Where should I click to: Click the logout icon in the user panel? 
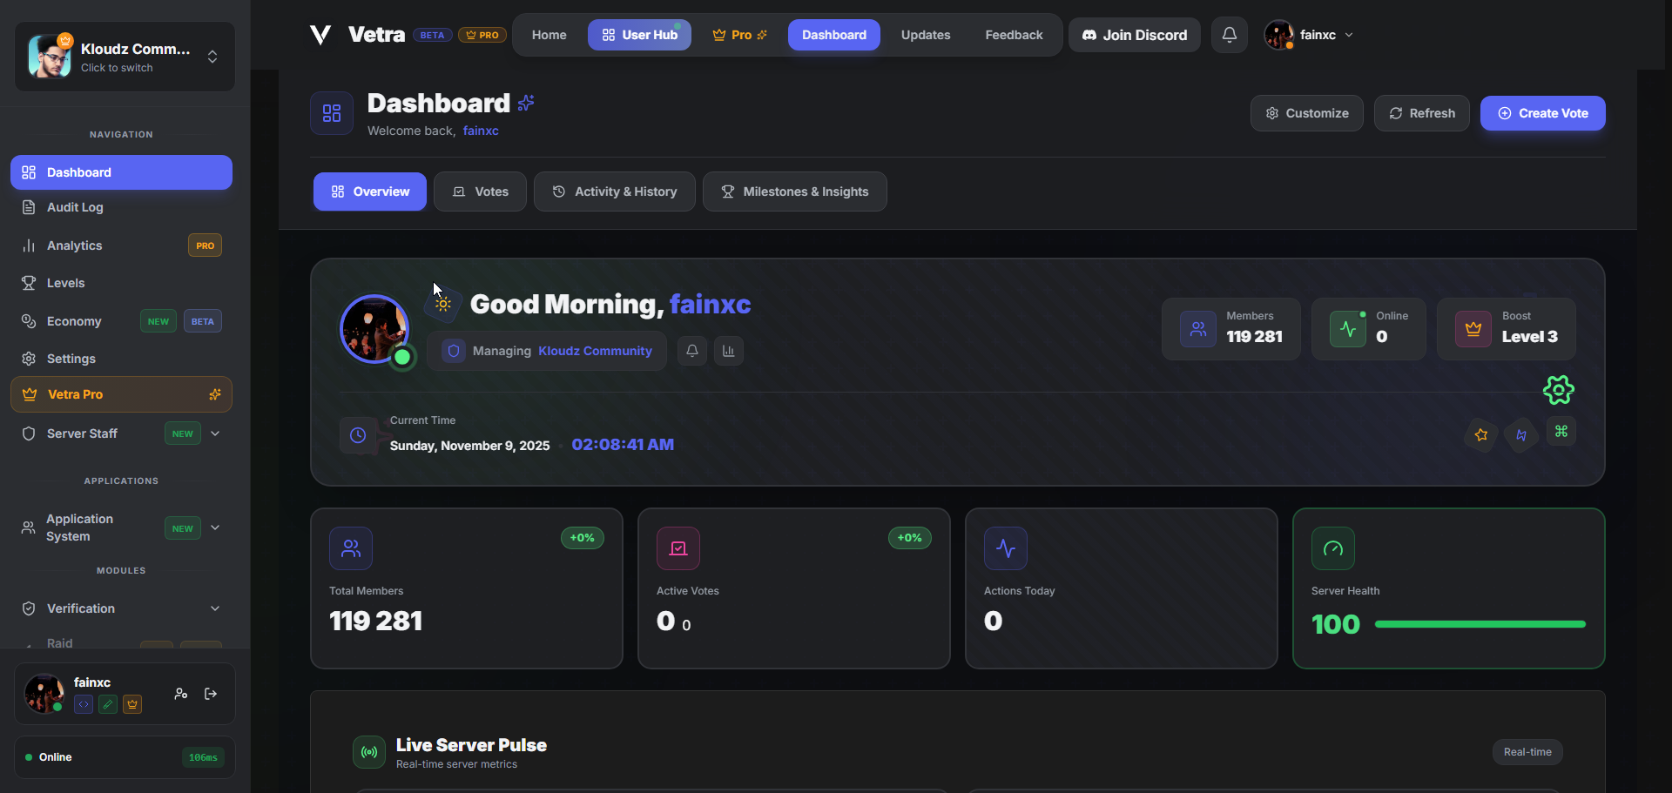click(x=209, y=694)
